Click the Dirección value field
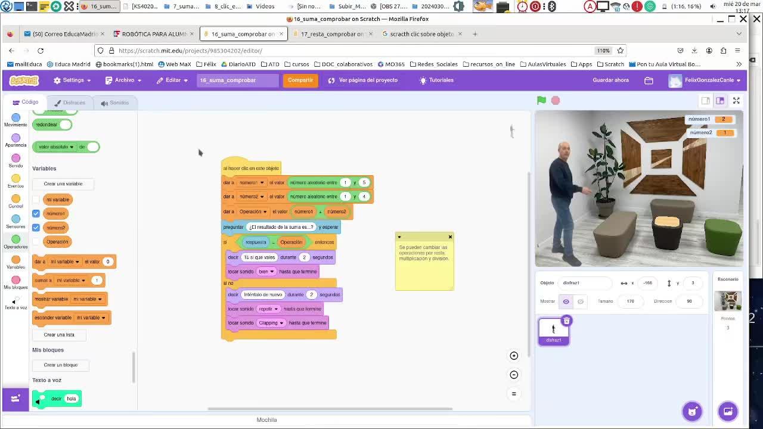763x429 pixels. click(689, 301)
